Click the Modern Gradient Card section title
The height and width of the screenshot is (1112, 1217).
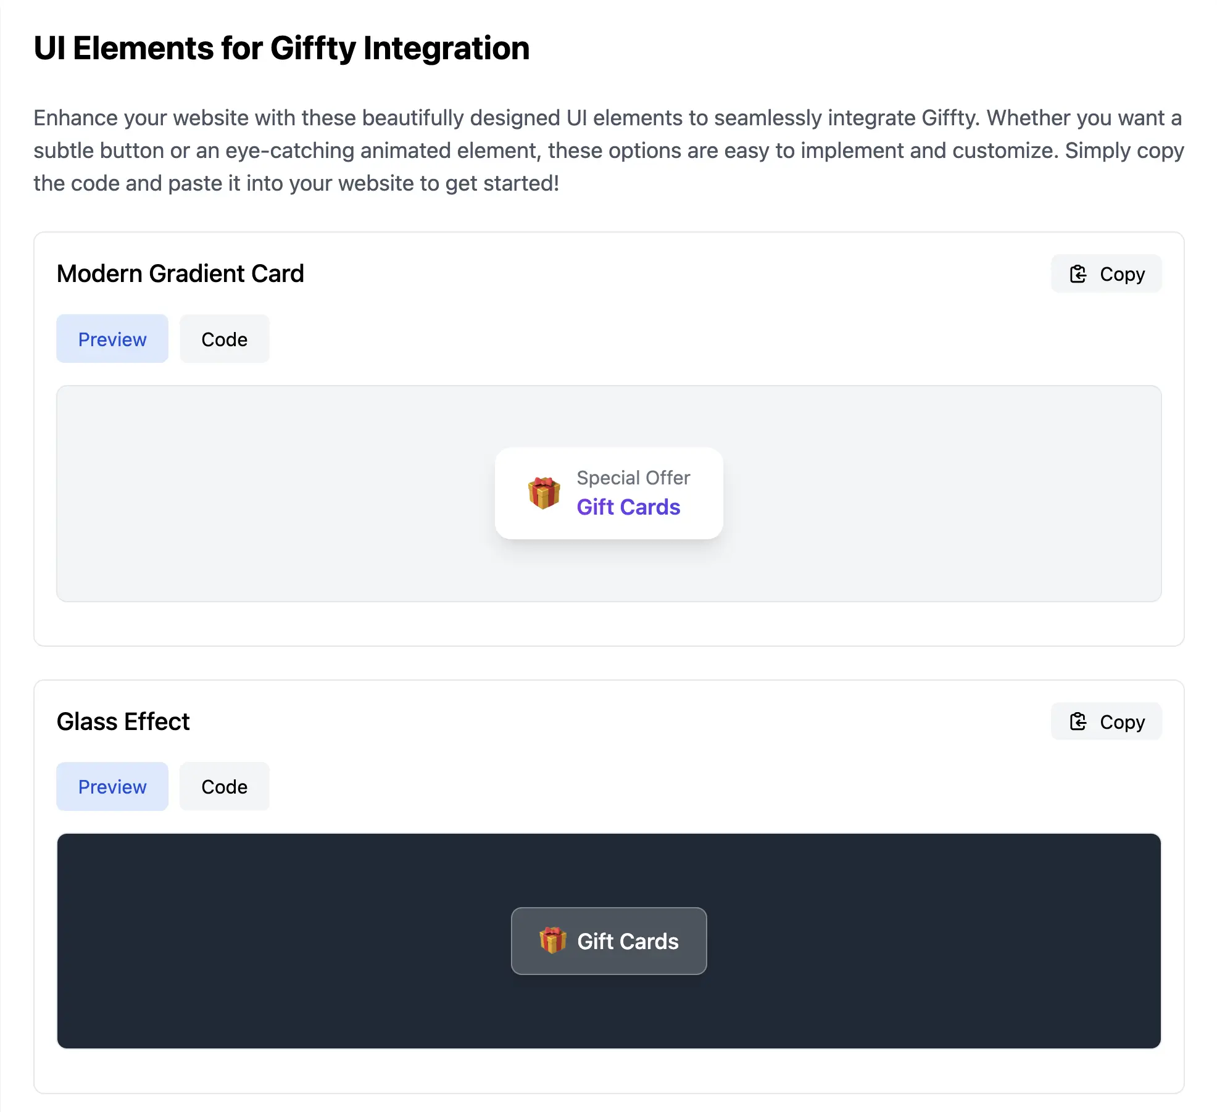coord(180,273)
